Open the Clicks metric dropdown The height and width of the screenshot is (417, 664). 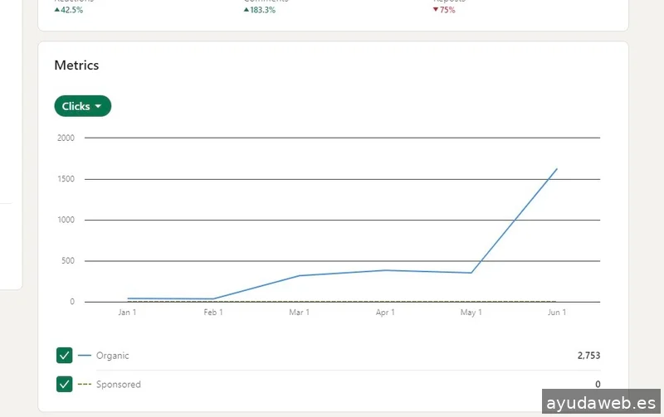(x=82, y=106)
